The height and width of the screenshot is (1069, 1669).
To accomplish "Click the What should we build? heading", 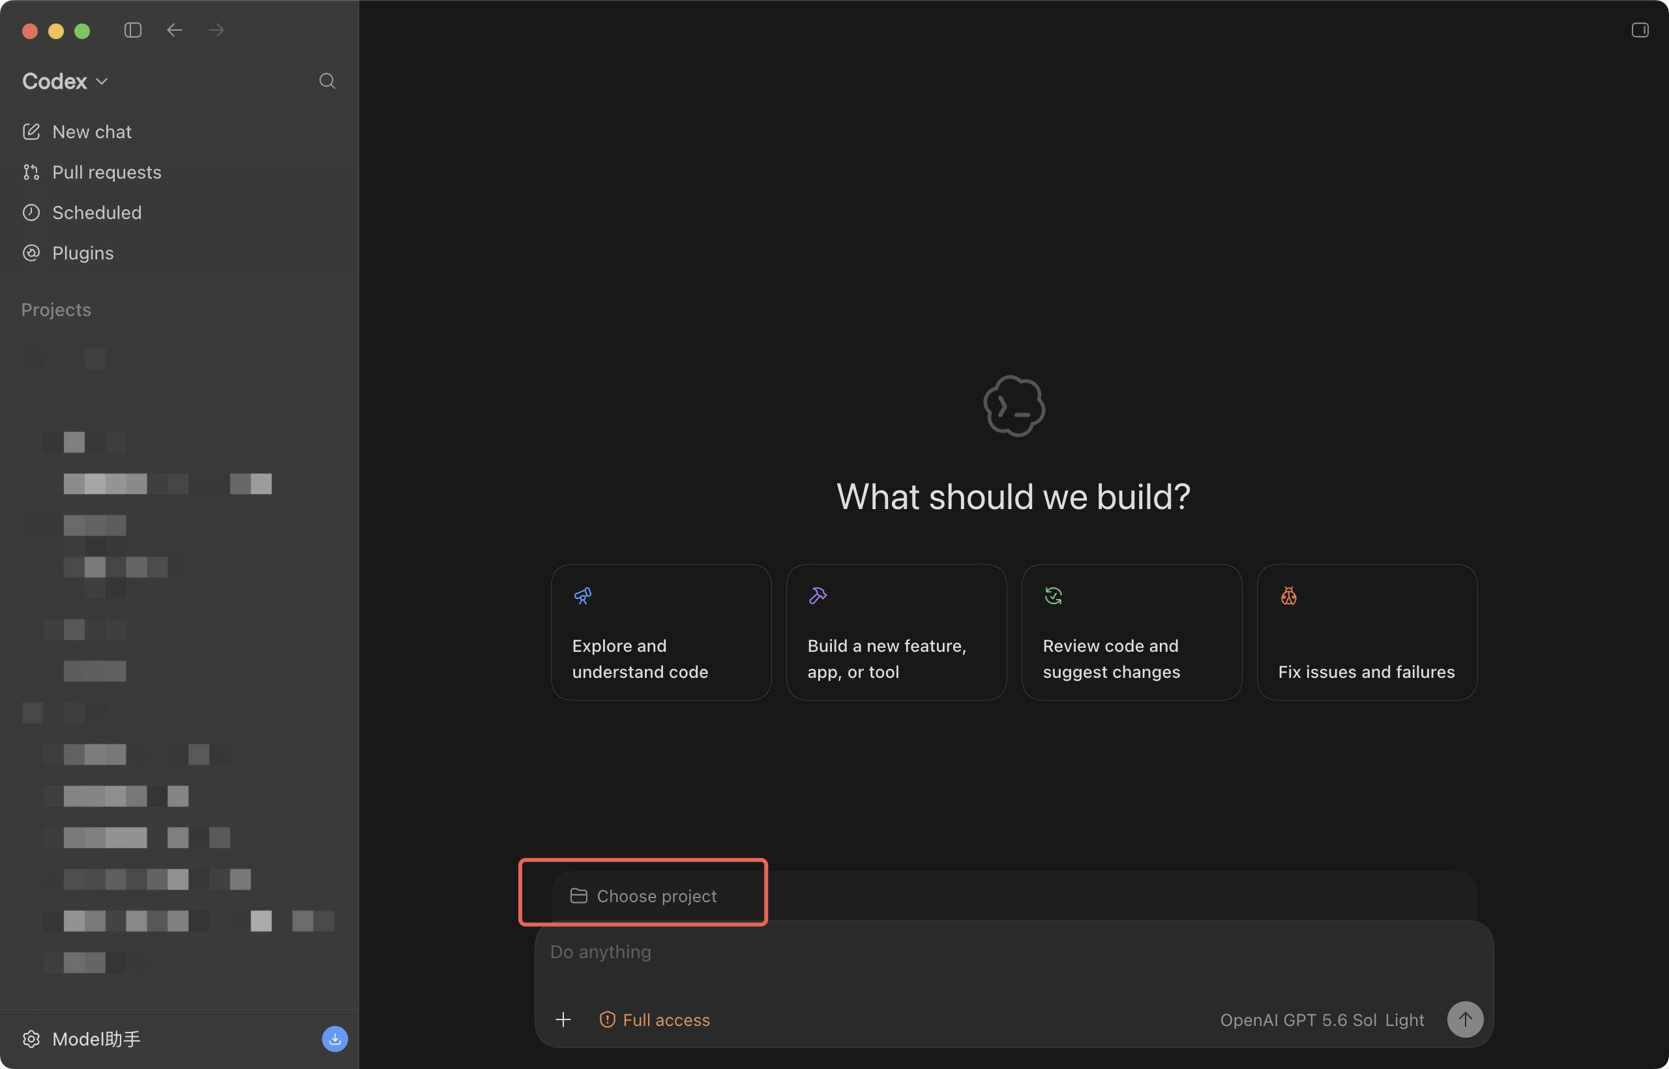I will (1014, 497).
